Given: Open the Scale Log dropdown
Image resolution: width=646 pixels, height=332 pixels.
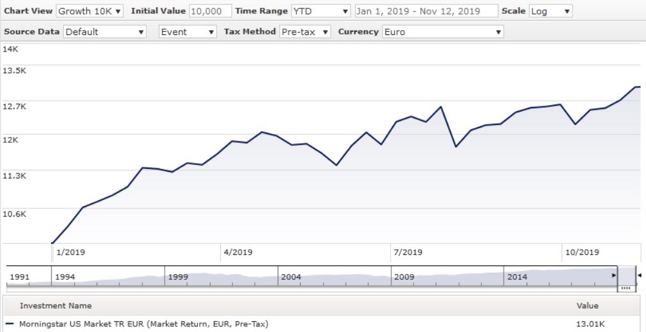Looking at the screenshot, I should click(550, 11).
